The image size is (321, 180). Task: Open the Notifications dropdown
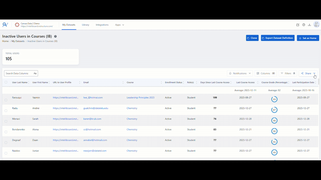pos(240,73)
